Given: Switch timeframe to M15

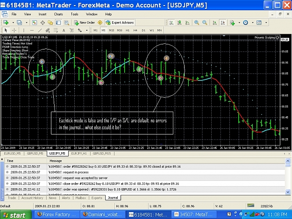Looking at the screenshot, I should point(112,30).
